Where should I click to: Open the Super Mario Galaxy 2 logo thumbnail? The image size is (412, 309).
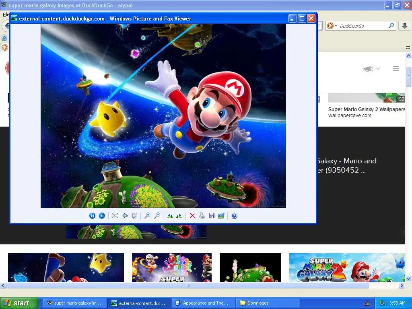pos(347,268)
